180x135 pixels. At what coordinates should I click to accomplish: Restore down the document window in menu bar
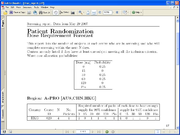pyautogui.click(x=174, y=7)
